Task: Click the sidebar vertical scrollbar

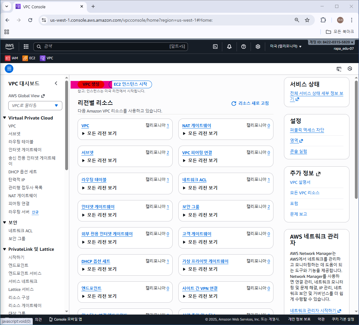Action: pos(67,126)
